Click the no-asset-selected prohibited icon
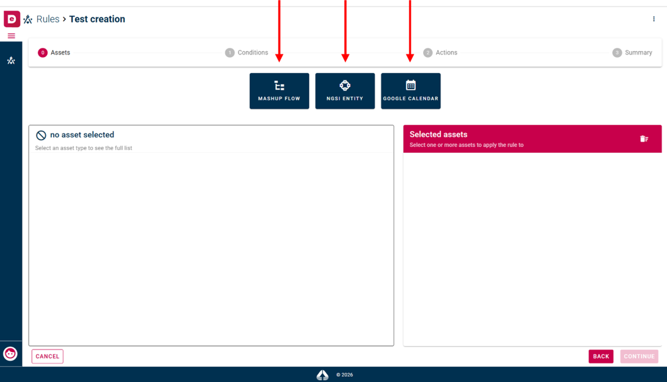This screenshot has width=667, height=382. (x=41, y=136)
